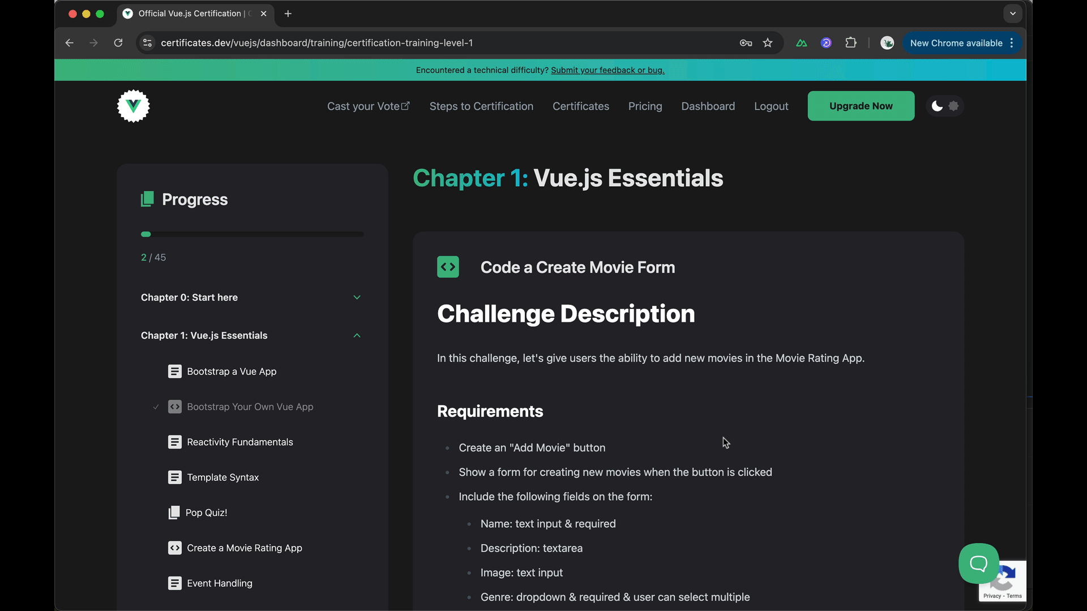Click the Bootstrap a Vue App lesson icon
The image size is (1087, 611).
[x=175, y=372]
